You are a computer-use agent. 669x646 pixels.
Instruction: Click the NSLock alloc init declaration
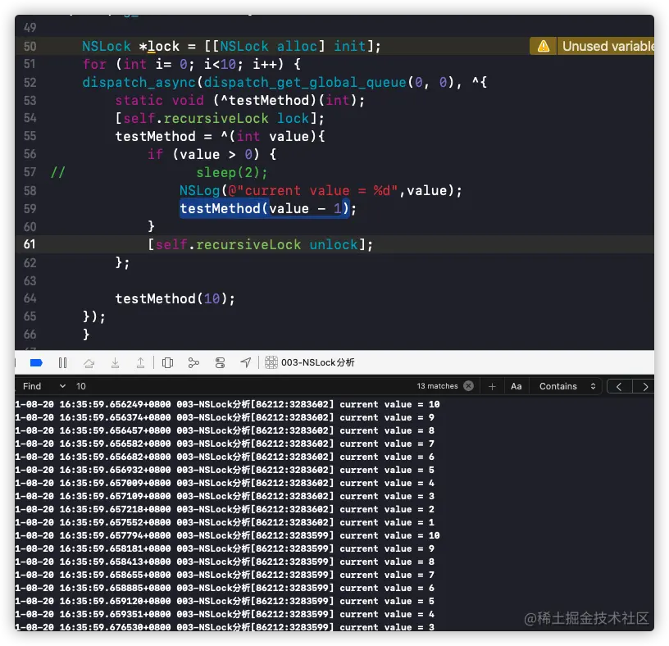(x=231, y=46)
